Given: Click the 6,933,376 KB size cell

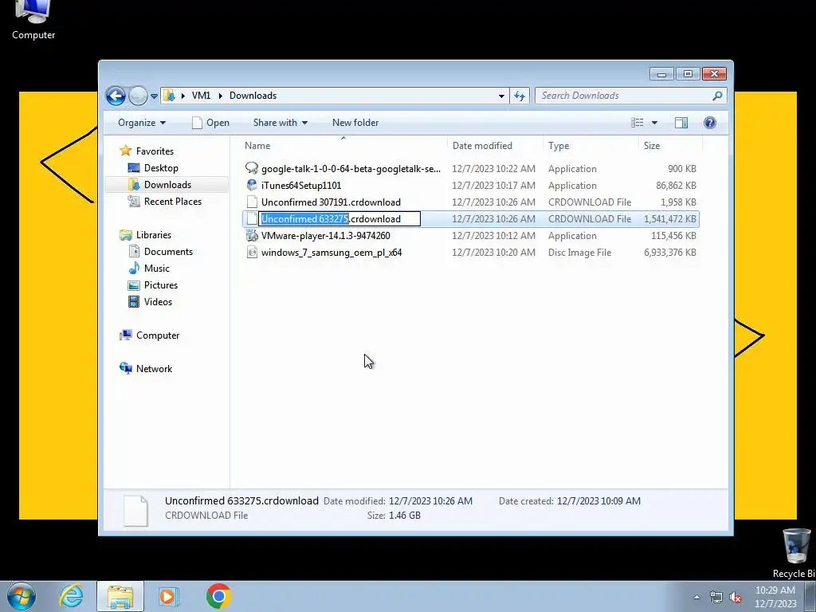Looking at the screenshot, I should tap(669, 253).
